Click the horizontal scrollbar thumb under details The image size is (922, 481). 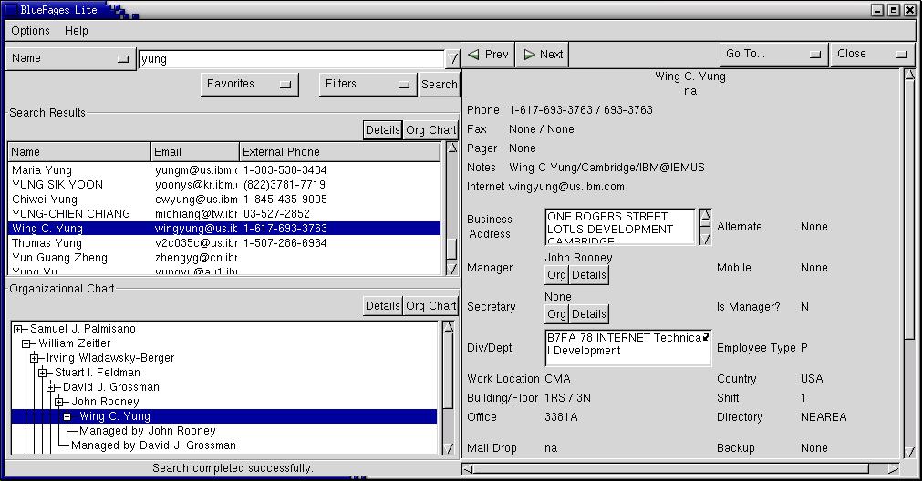click(671, 468)
